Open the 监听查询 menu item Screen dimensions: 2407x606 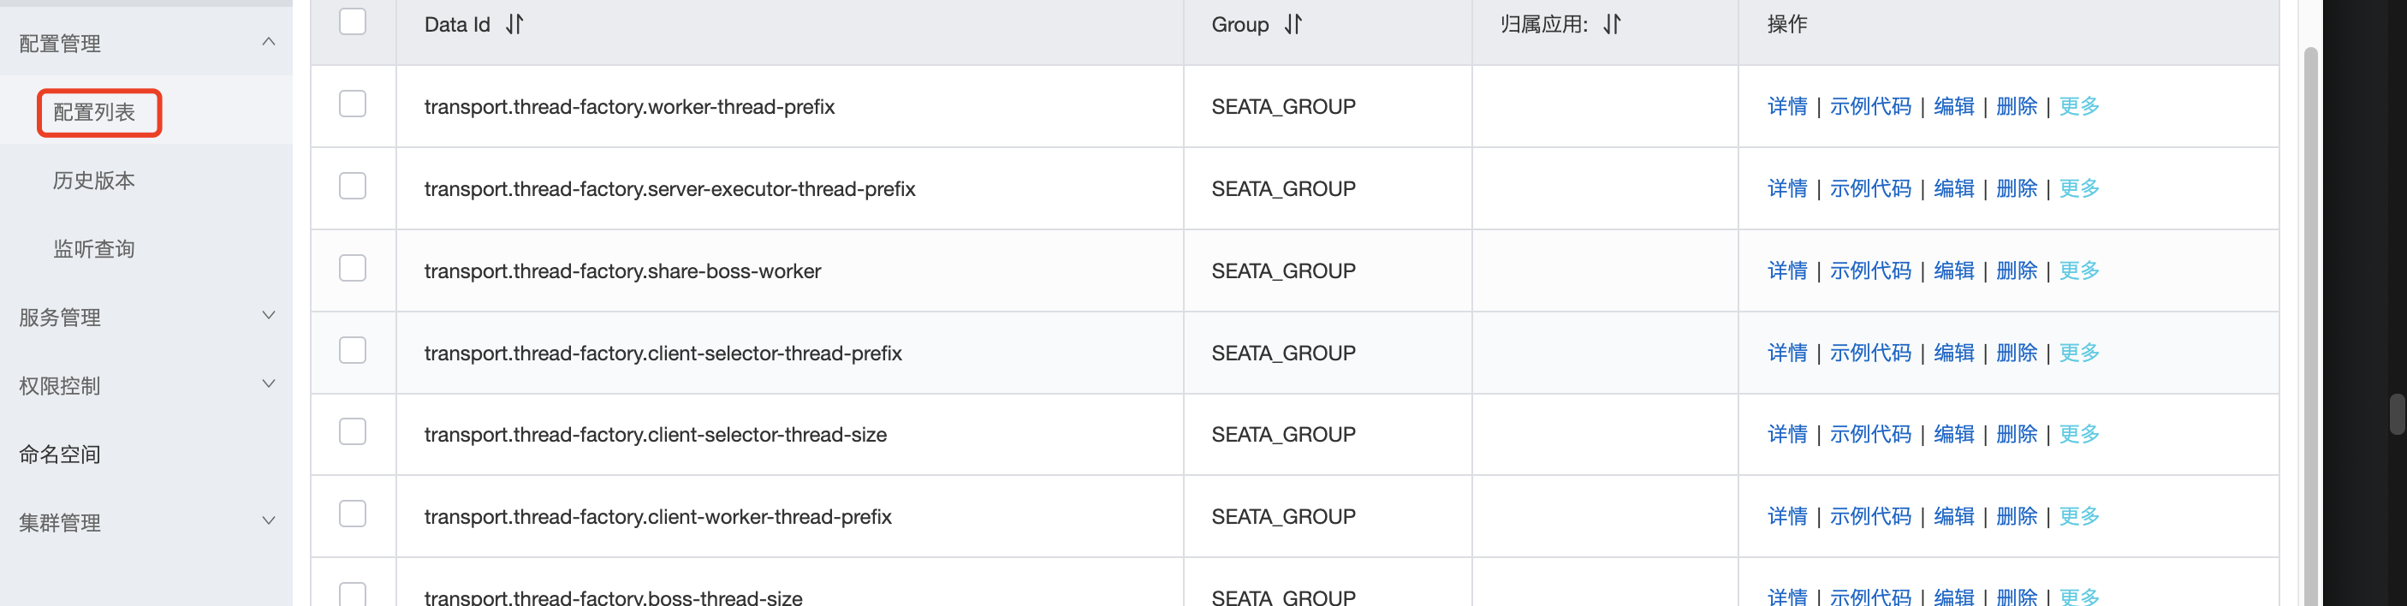click(93, 249)
